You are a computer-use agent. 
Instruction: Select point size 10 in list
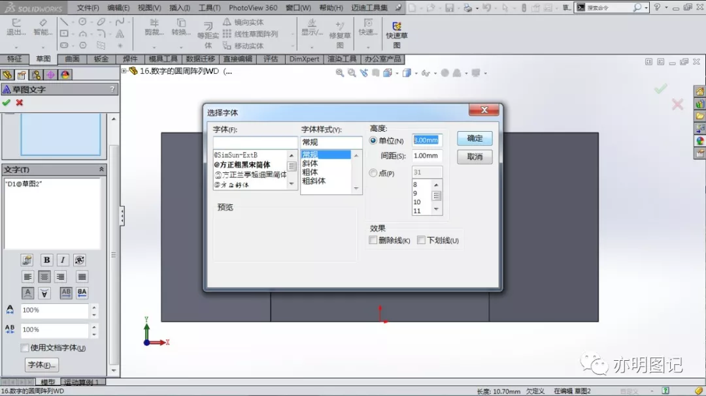coord(417,202)
